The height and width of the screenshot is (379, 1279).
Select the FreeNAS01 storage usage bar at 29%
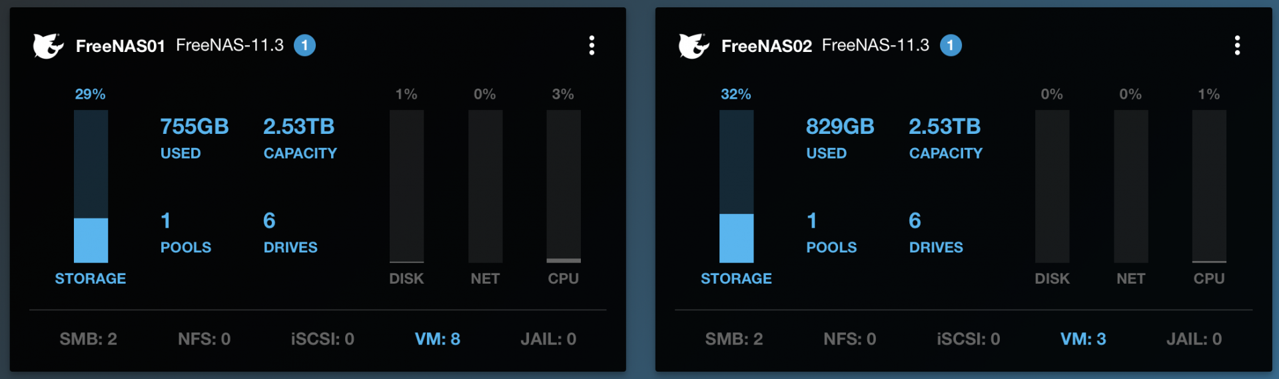click(91, 187)
